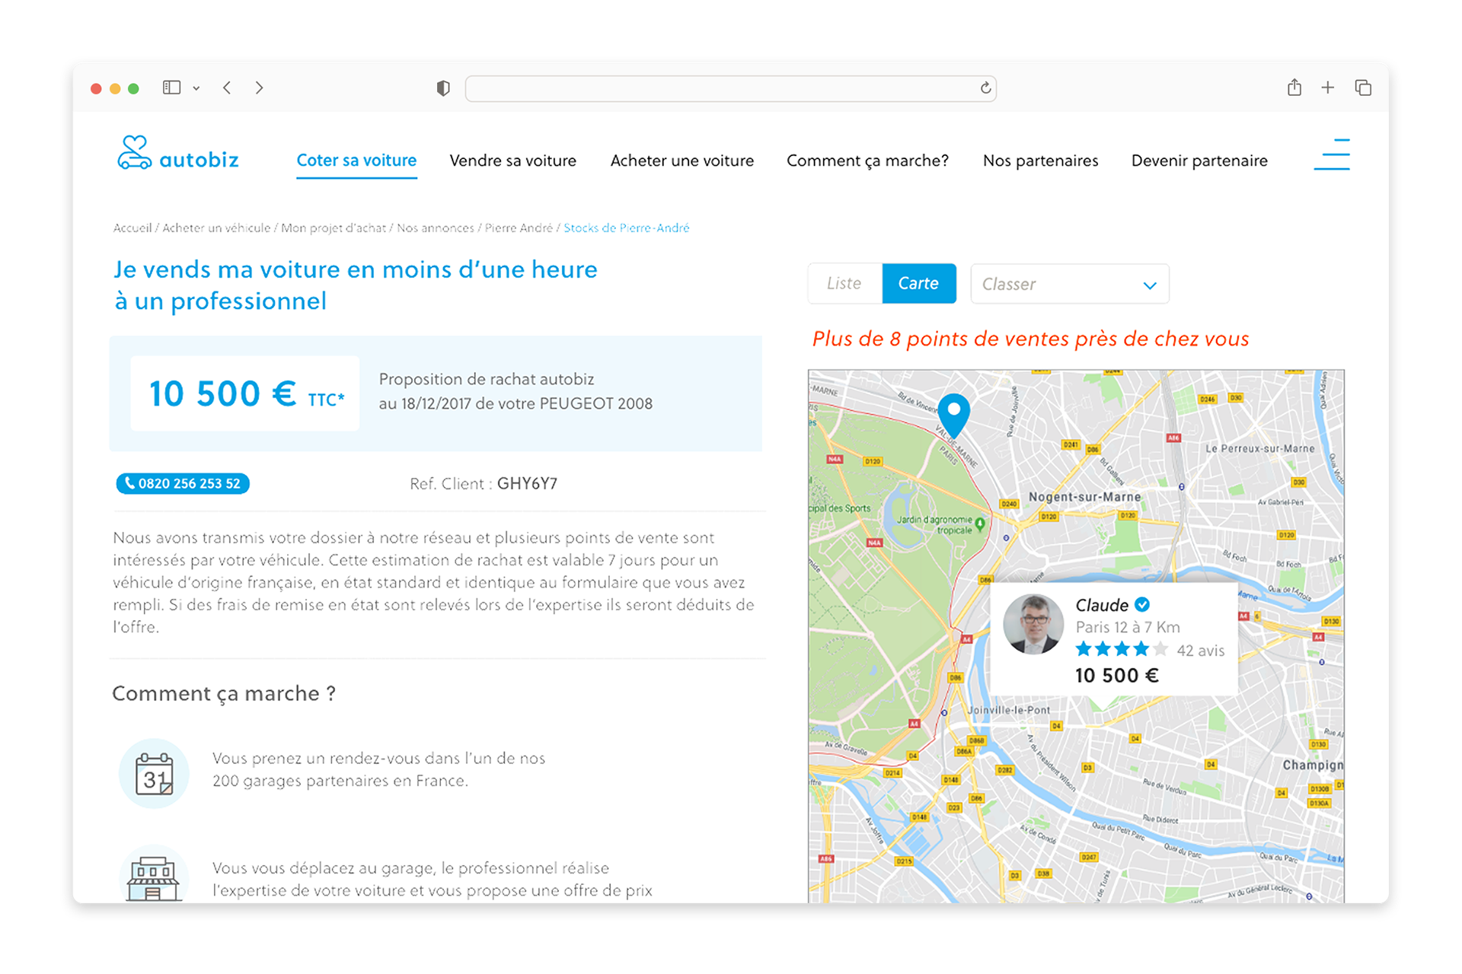Click the blue map location pin
Image resolution: width=1462 pixels, height=974 pixels.
pyautogui.click(x=953, y=413)
